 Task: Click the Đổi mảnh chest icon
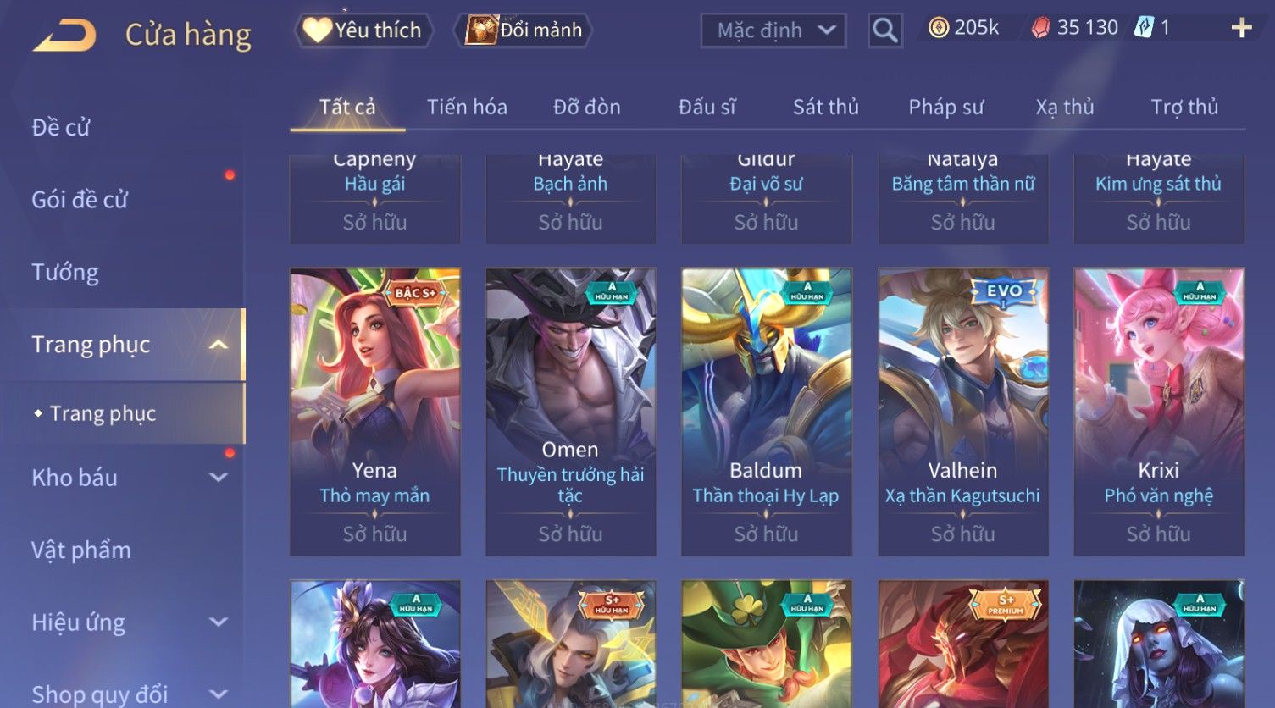coord(480,30)
